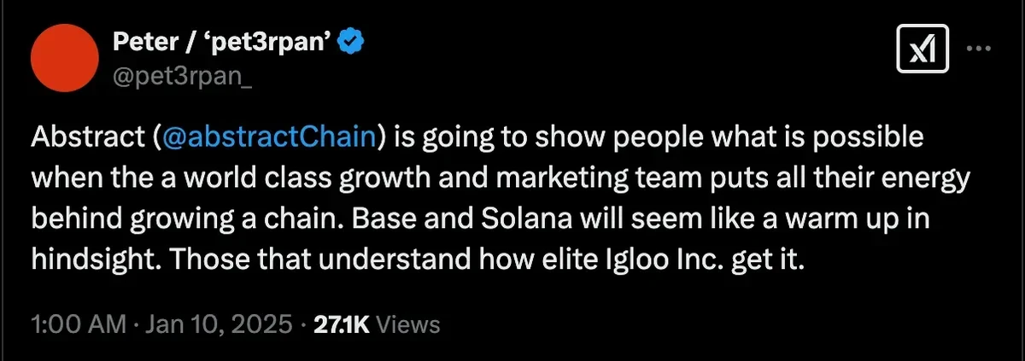Click the blue verified badge
Image resolution: width=1025 pixels, height=361 pixels.
coord(355,41)
